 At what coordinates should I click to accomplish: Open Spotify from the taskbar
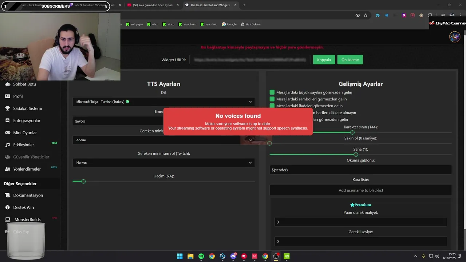201,256
